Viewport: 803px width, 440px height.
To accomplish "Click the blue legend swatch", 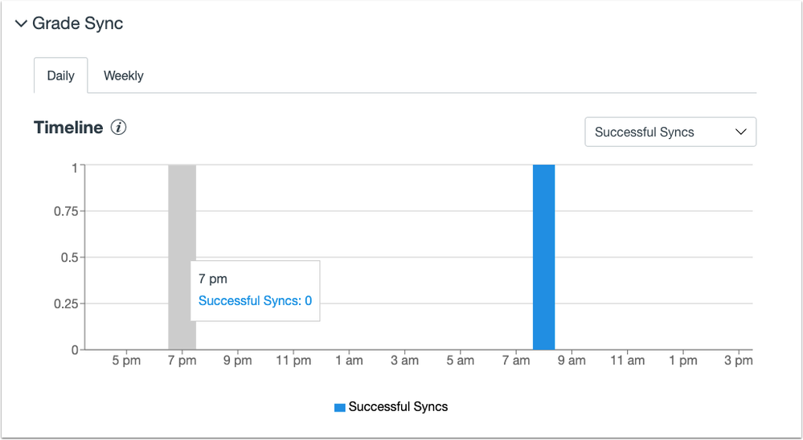I will click(x=339, y=407).
